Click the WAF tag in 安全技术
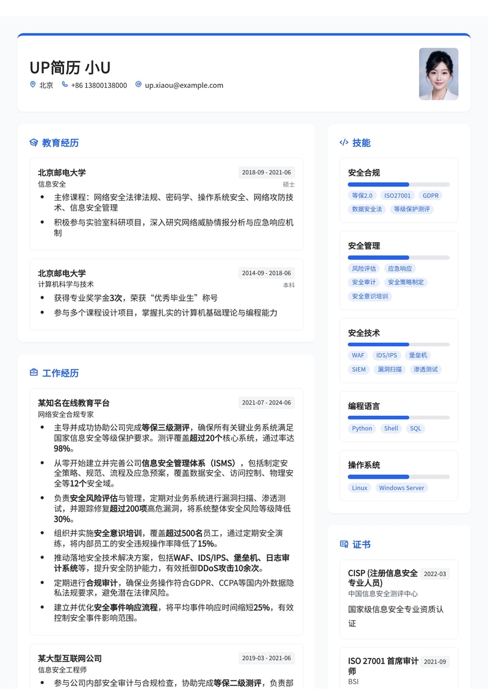The image size is (488, 689). coord(358,355)
